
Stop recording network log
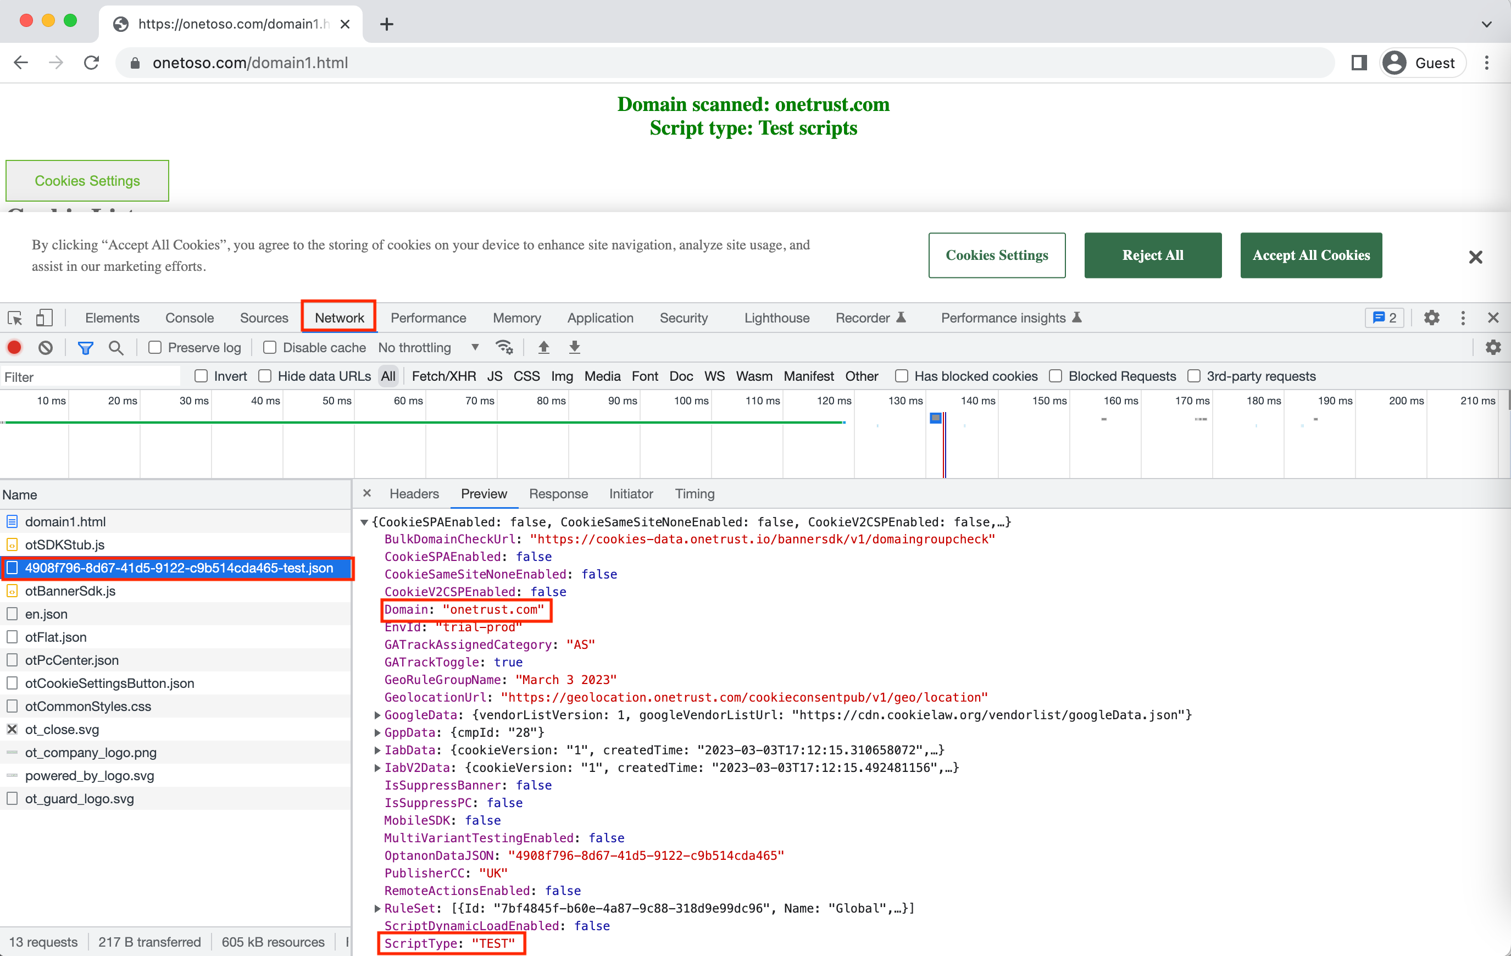14,348
